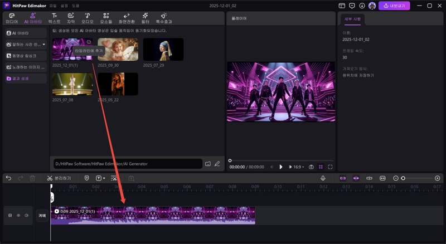Viewport: 446px width, 244px height.
Task: Open the 필터 (Filter) panel
Action: [x=145, y=18]
